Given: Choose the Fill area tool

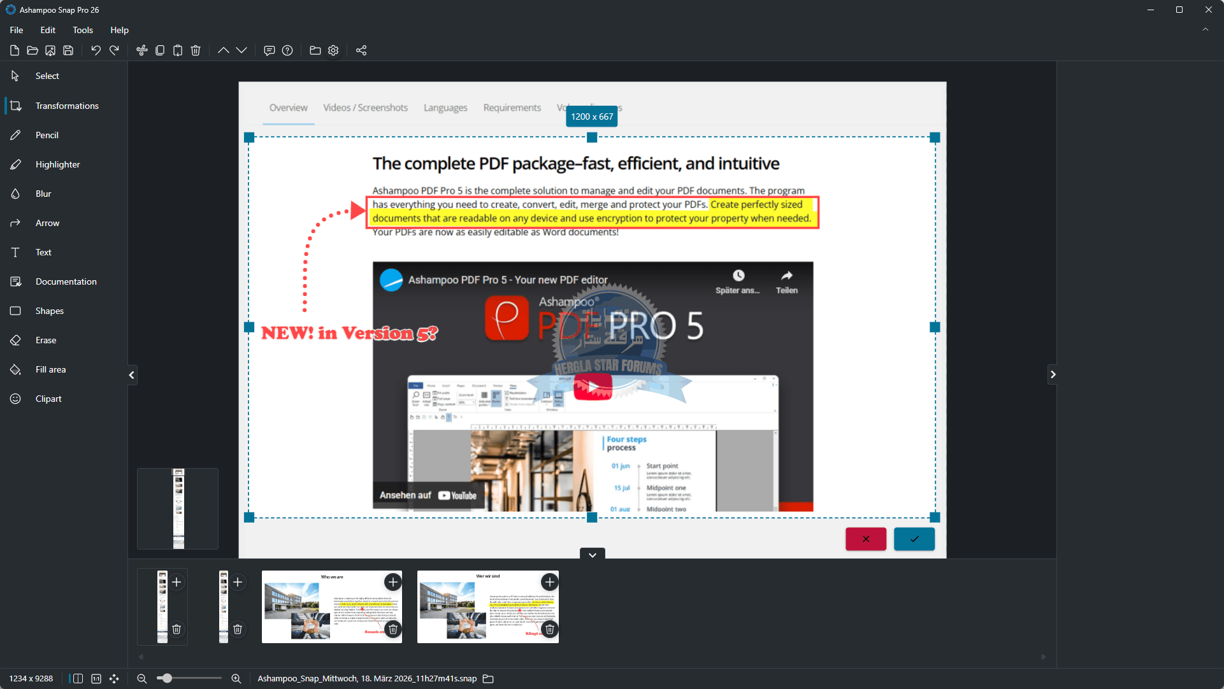Looking at the screenshot, I should click(x=50, y=369).
